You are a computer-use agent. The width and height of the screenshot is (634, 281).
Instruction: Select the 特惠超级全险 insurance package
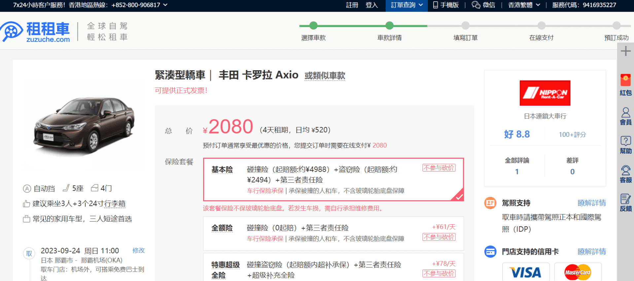click(334, 267)
